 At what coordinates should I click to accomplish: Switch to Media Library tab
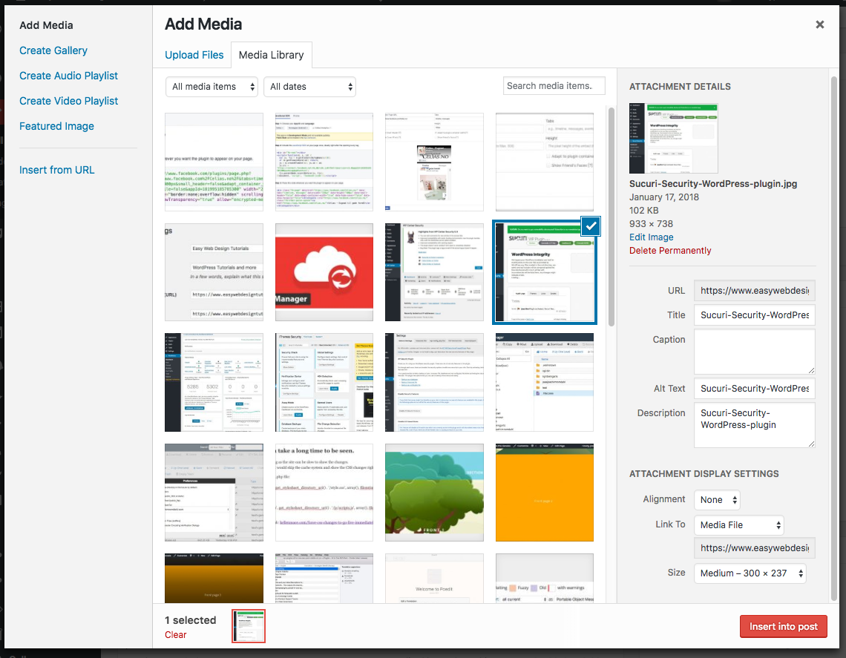[x=272, y=55]
